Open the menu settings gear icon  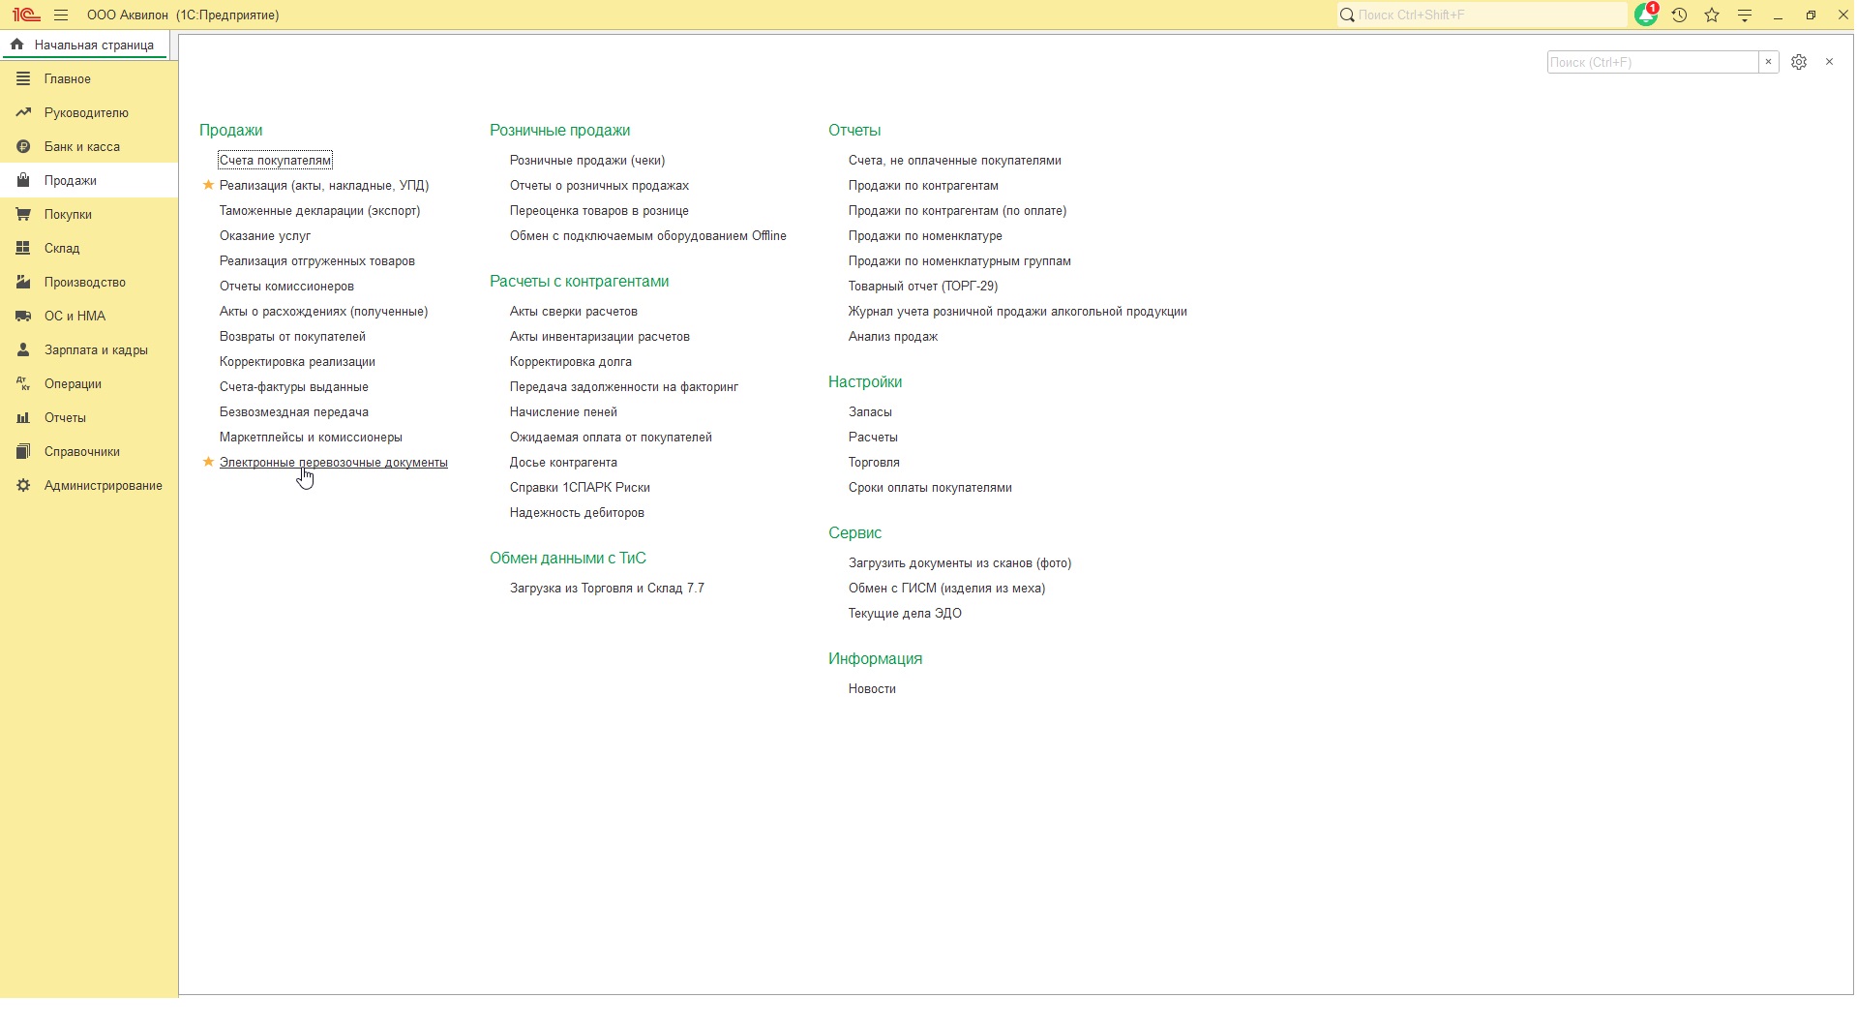pos(1799,62)
